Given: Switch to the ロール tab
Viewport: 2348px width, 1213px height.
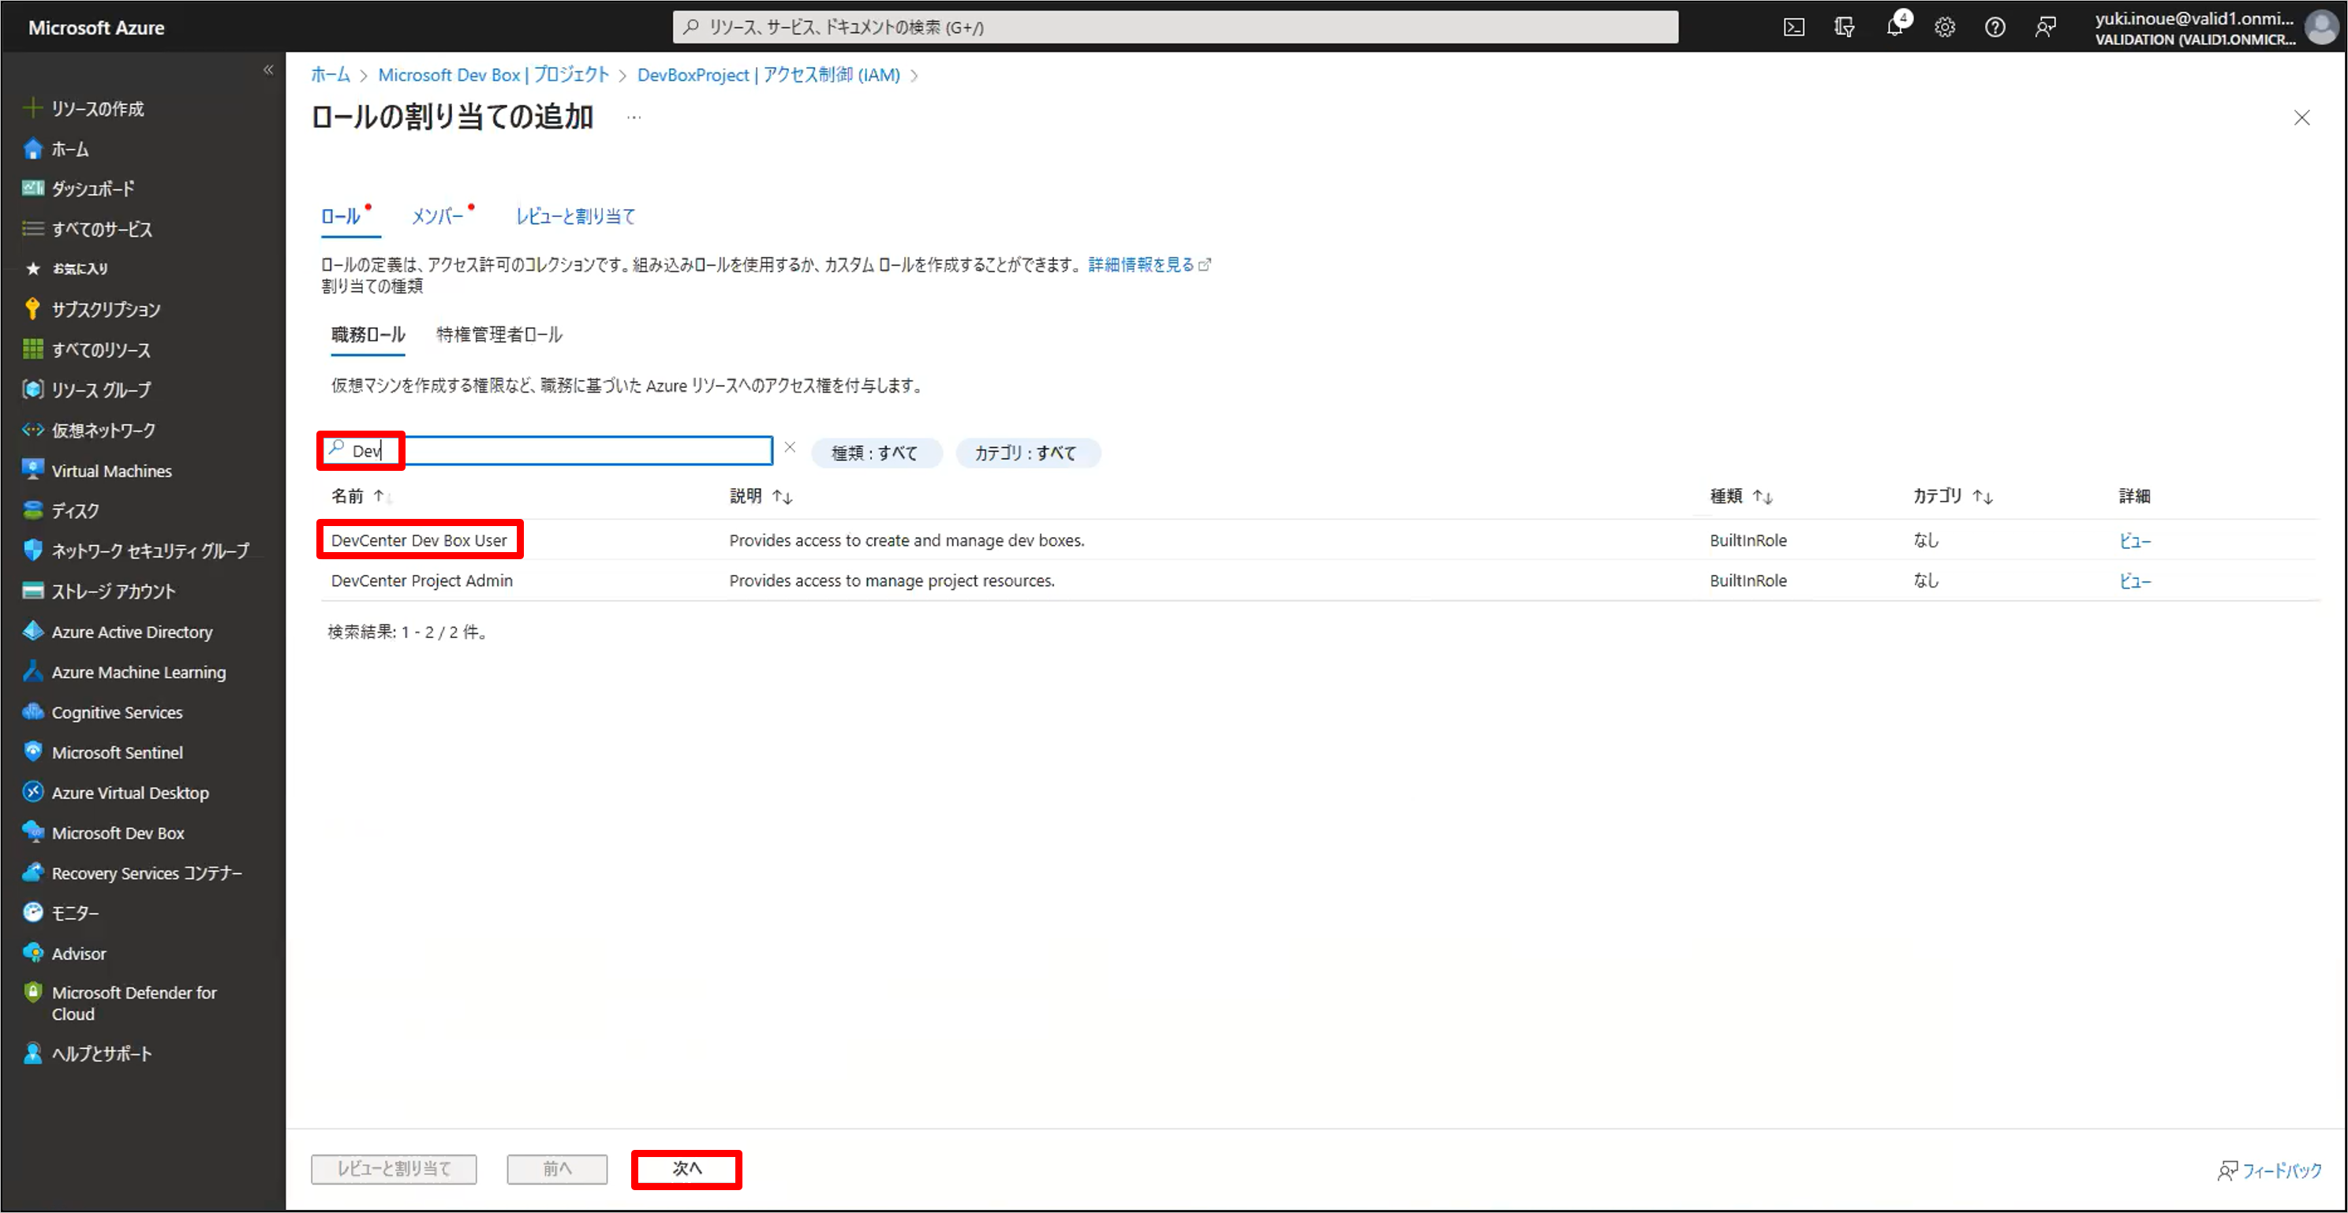Looking at the screenshot, I should [341, 216].
